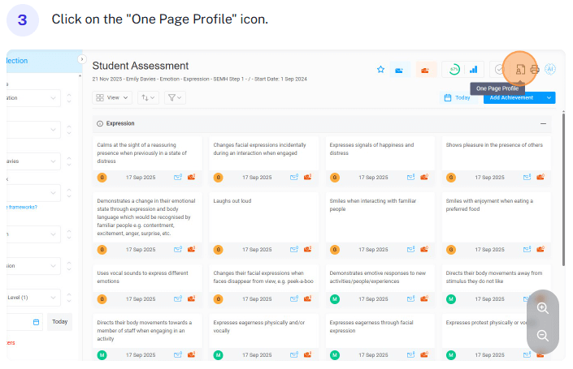This screenshot has width=573, height=369.
Task: Toggle green M badge on "Demonstrates emotive responses" card
Action: [334, 298]
